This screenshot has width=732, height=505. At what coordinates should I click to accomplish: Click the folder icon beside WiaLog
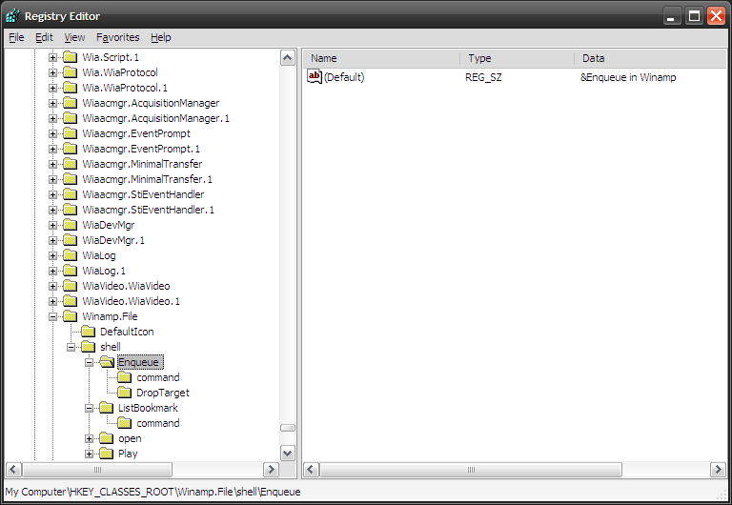coord(70,255)
